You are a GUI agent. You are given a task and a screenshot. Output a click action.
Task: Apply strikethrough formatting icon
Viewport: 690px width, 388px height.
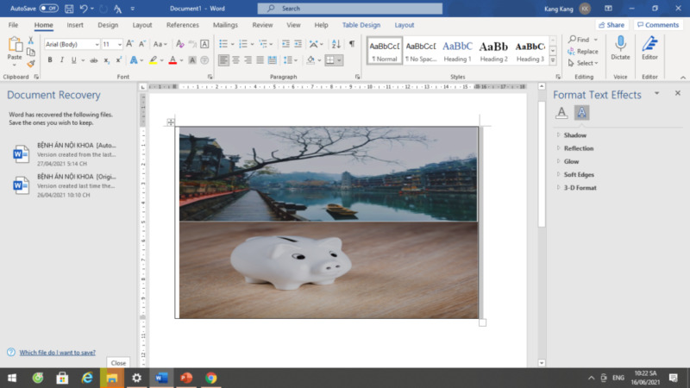coord(94,60)
